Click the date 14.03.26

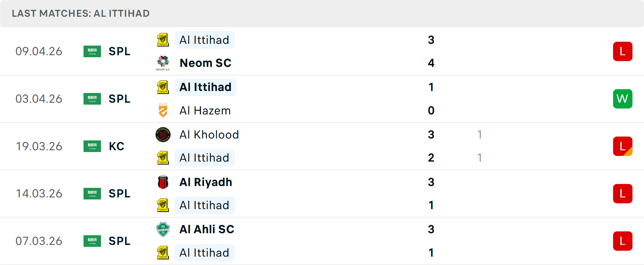(39, 193)
